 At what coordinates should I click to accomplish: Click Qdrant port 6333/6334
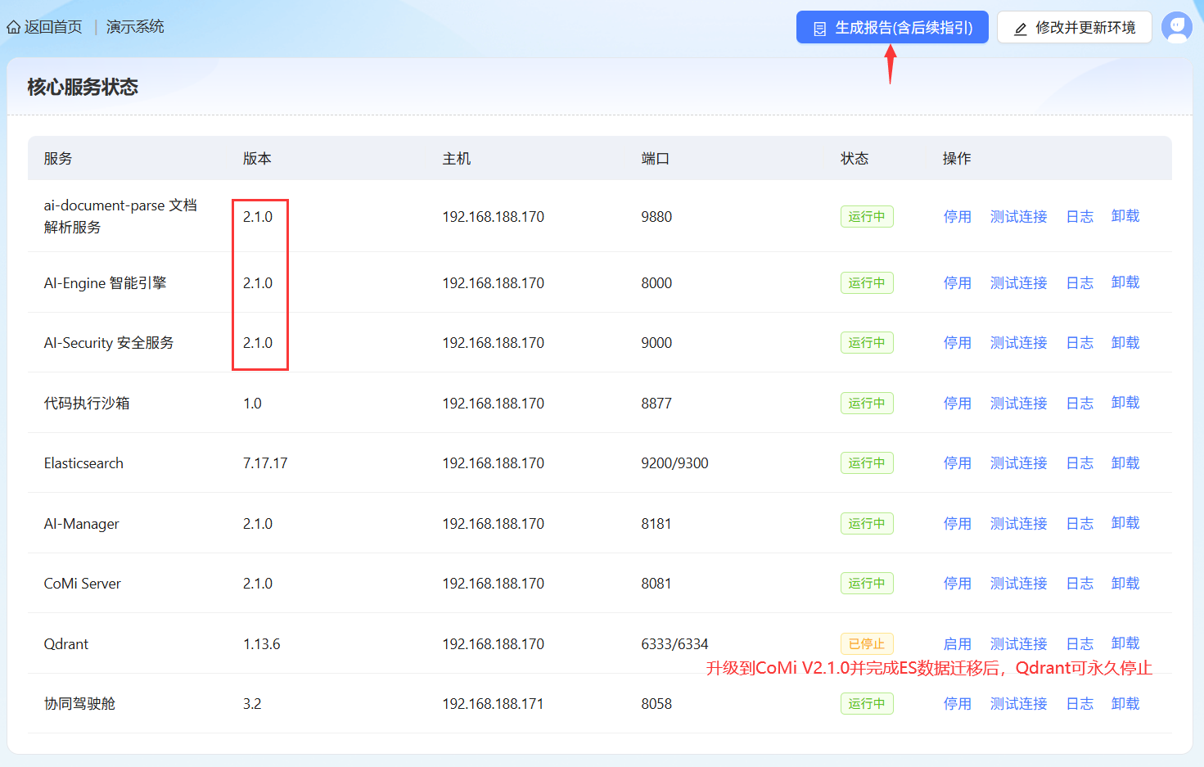(x=674, y=644)
